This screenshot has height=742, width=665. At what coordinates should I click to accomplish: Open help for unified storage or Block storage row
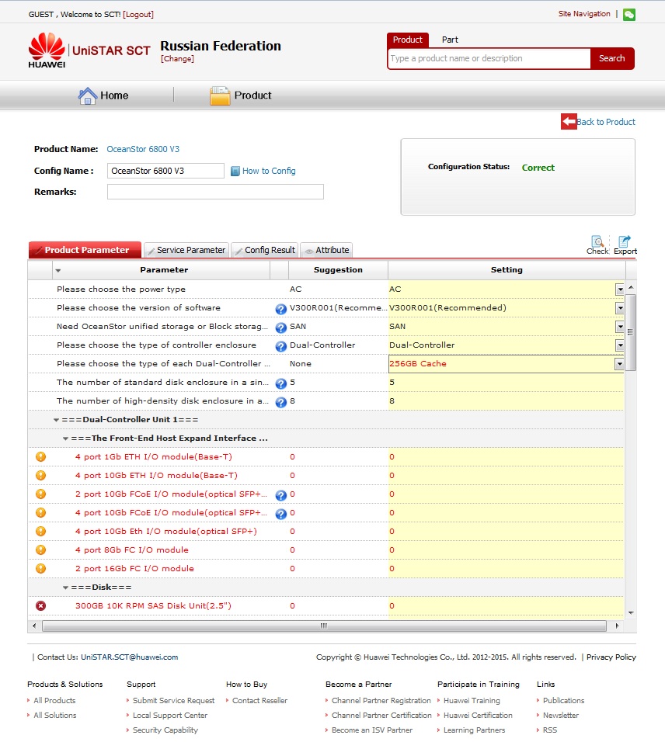click(x=281, y=328)
